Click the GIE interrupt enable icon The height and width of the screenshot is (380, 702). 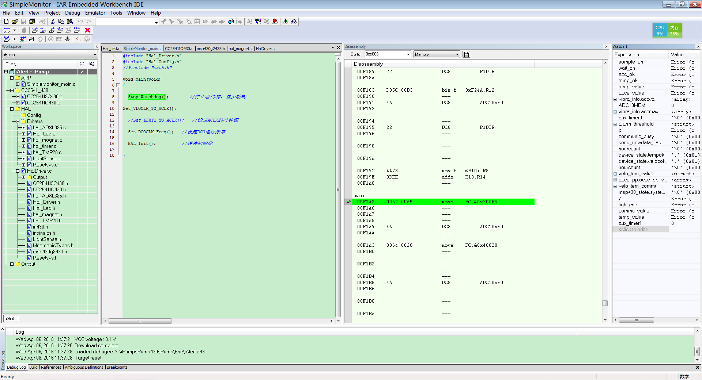click(x=15, y=39)
